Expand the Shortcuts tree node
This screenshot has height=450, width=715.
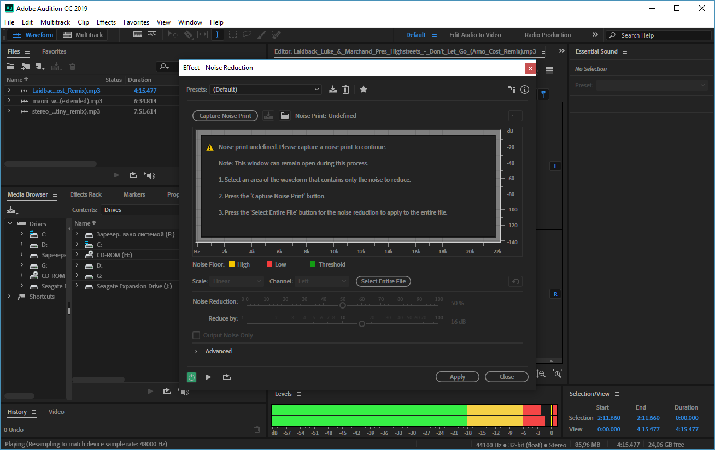pos(9,297)
